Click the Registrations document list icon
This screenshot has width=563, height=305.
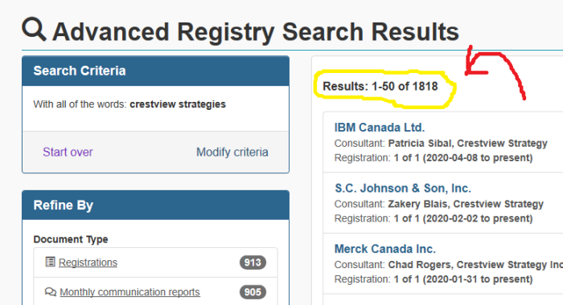50,262
